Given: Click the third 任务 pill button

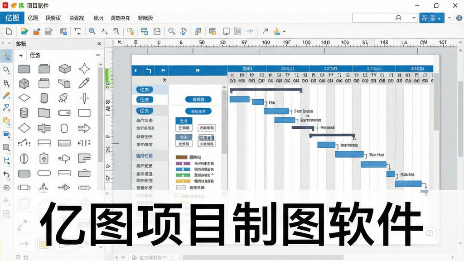Looking at the screenshot, I should (145, 111).
